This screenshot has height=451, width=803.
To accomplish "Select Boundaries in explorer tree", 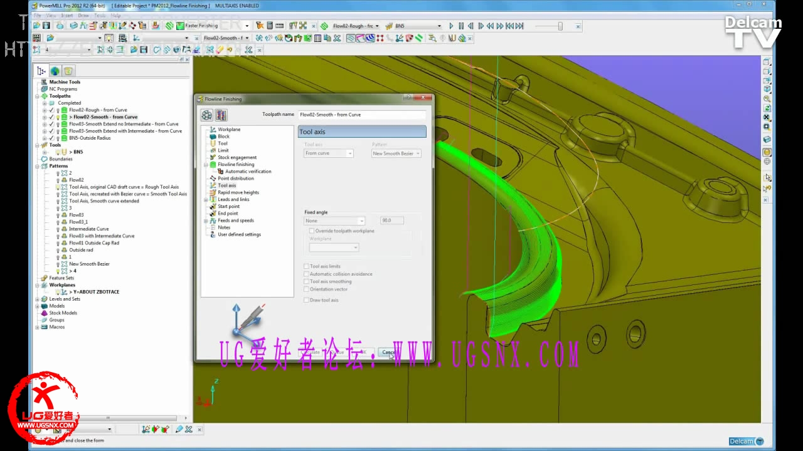I will [x=61, y=159].
